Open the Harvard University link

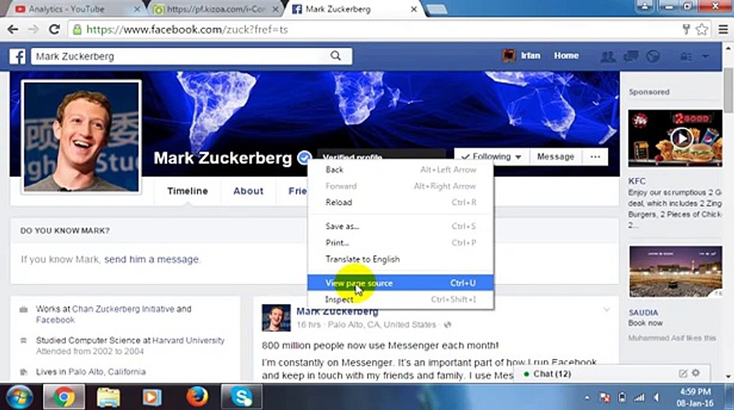coord(188,341)
